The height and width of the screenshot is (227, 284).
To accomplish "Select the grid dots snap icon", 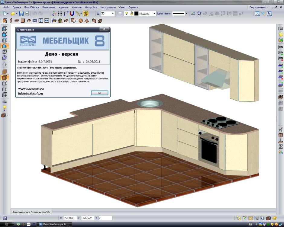I will pyautogui.click(x=60, y=14).
